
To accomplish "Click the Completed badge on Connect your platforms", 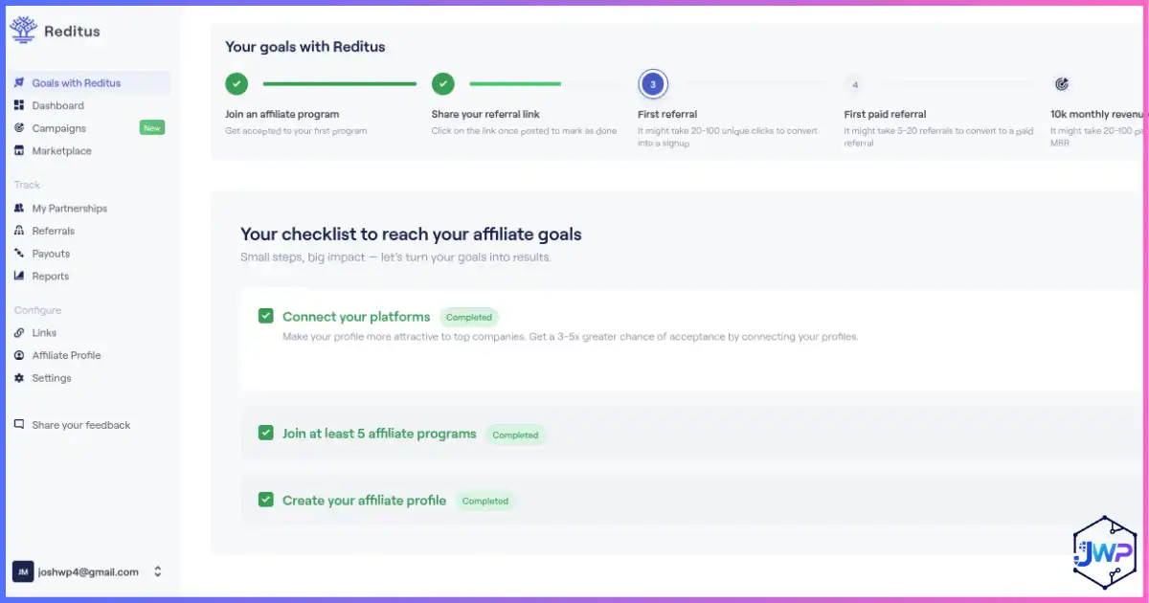I will tap(469, 317).
